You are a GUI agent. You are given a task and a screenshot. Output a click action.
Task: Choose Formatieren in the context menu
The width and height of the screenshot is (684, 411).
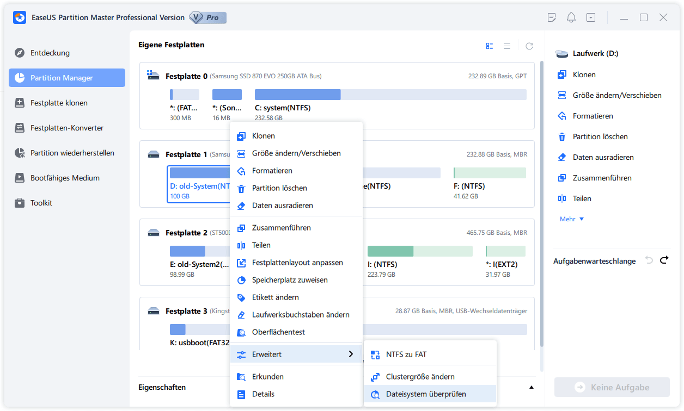coord(296,171)
